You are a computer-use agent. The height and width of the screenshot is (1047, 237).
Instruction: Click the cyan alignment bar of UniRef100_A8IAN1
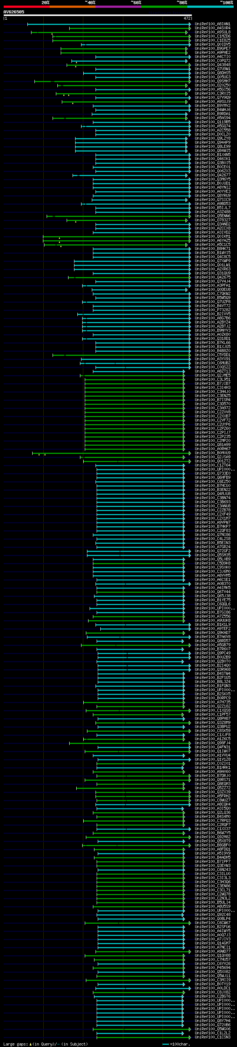(109, 25)
